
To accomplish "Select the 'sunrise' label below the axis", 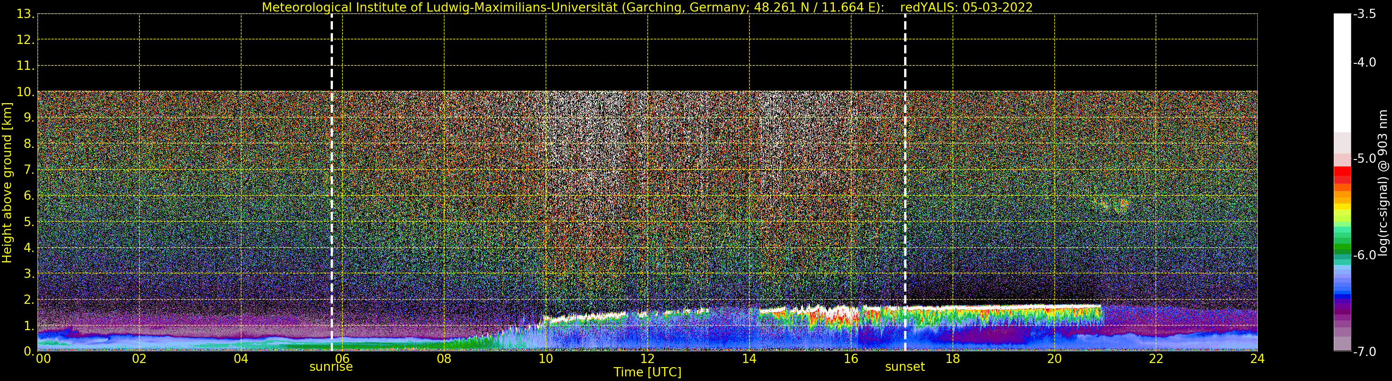I will pos(331,367).
